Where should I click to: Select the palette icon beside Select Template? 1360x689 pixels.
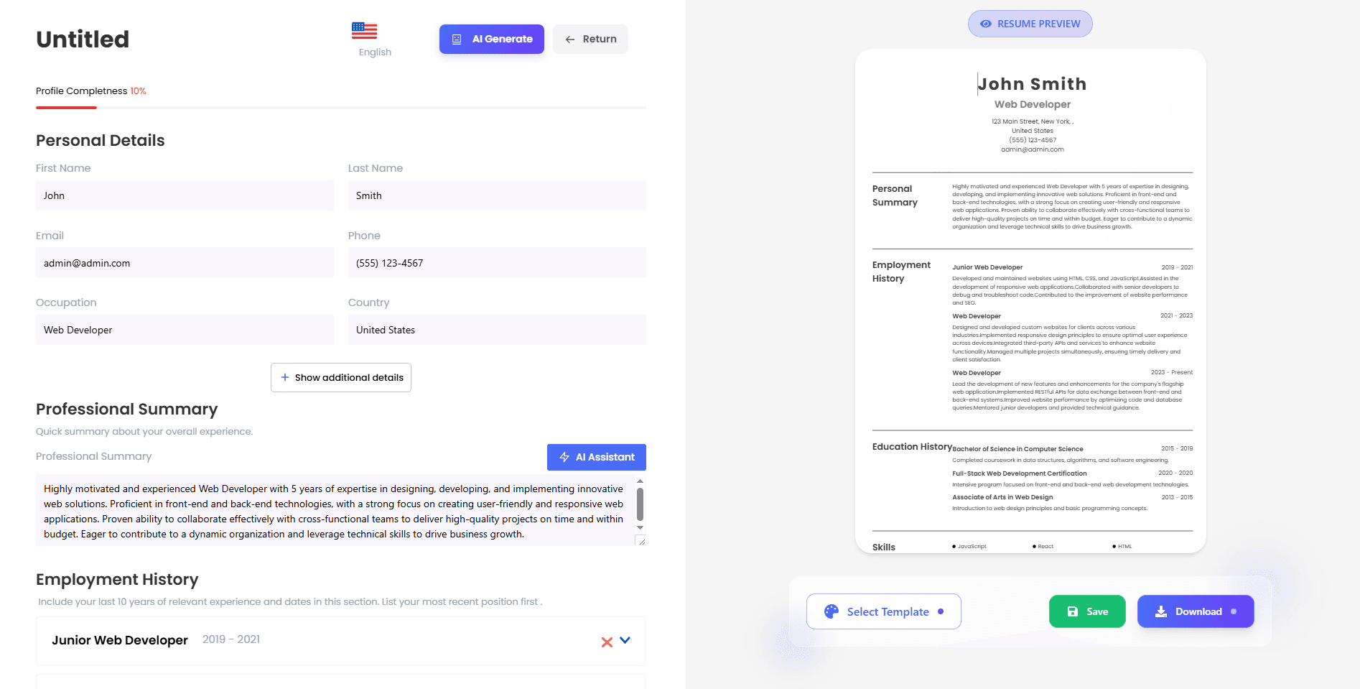pyautogui.click(x=832, y=611)
